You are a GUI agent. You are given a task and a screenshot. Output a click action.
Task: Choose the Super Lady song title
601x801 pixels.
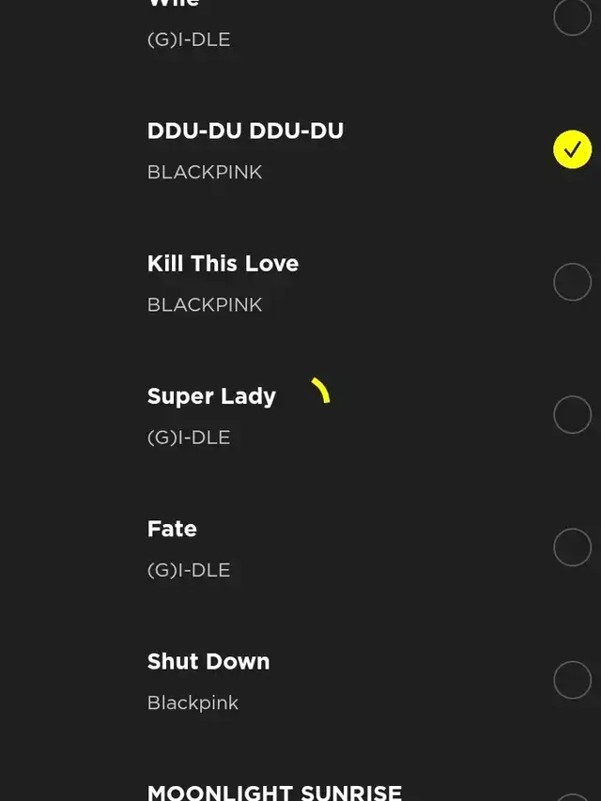coord(211,396)
